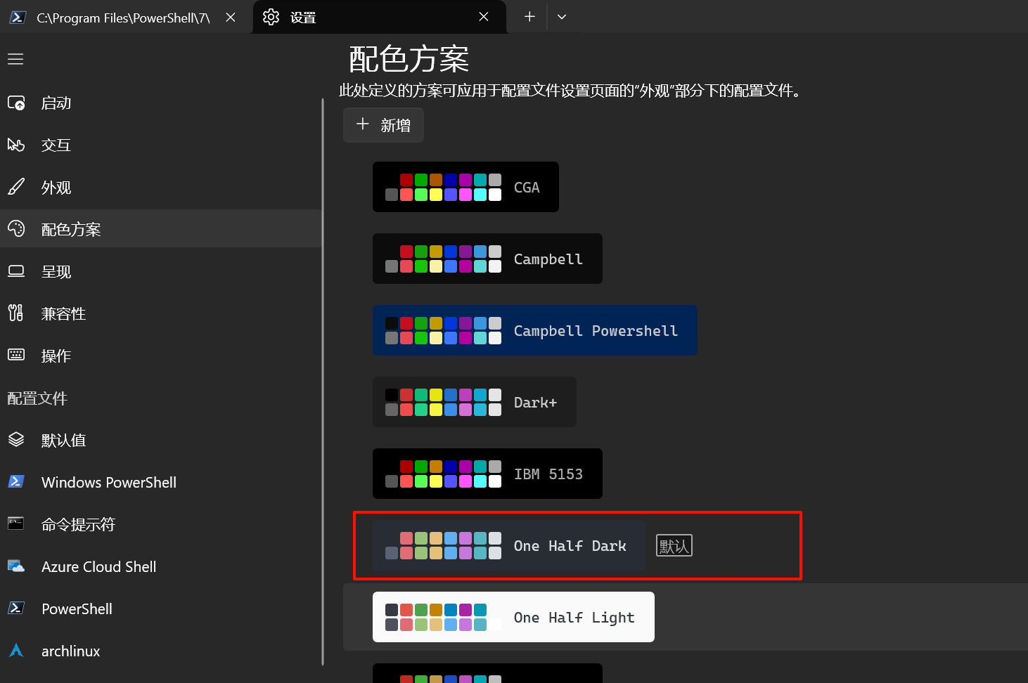Select the 配色方案 sidebar item

[x=160, y=229]
